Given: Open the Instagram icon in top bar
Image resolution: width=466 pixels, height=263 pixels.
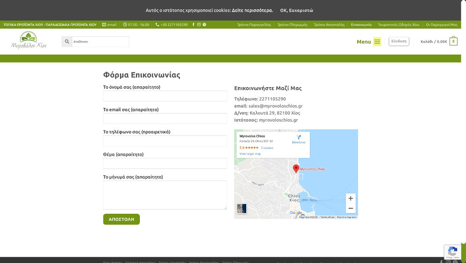Looking at the screenshot, I should [x=199, y=25].
